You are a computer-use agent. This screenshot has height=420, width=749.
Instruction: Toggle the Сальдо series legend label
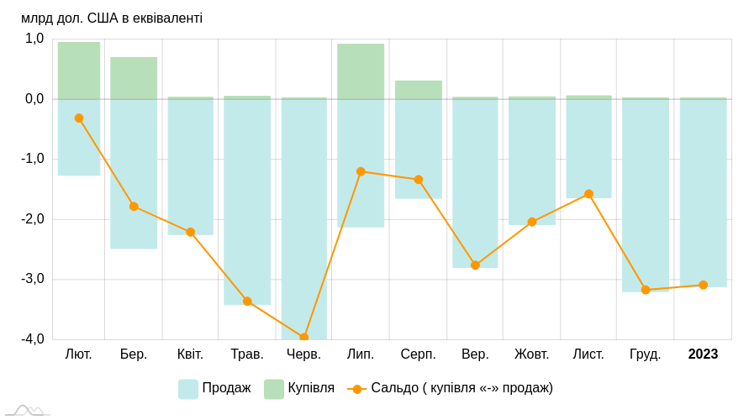click(462, 388)
